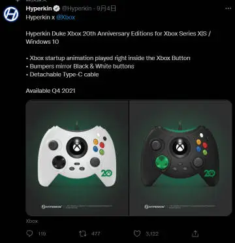This screenshot has width=235, height=243.
Task: Click the reply speech bubble icon
Action: [x=29, y=234]
